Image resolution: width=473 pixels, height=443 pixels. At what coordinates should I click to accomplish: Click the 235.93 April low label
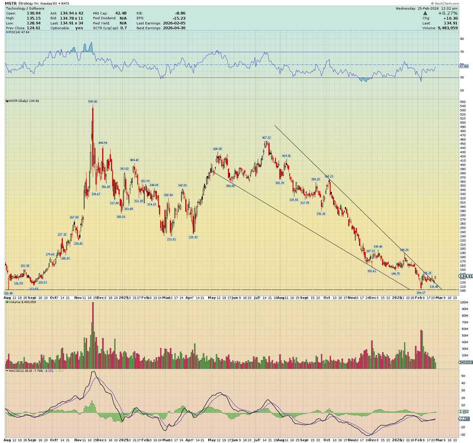(x=193, y=237)
